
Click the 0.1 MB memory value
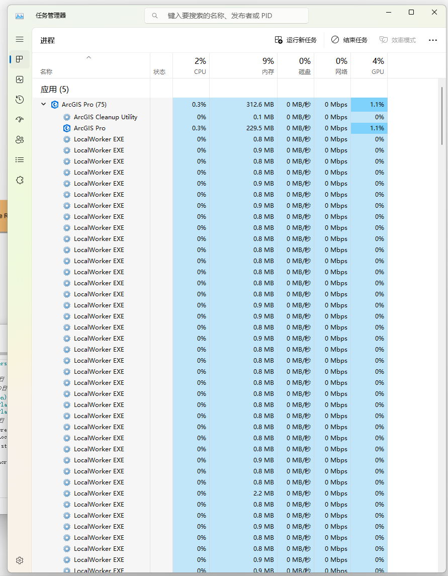click(x=263, y=117)
